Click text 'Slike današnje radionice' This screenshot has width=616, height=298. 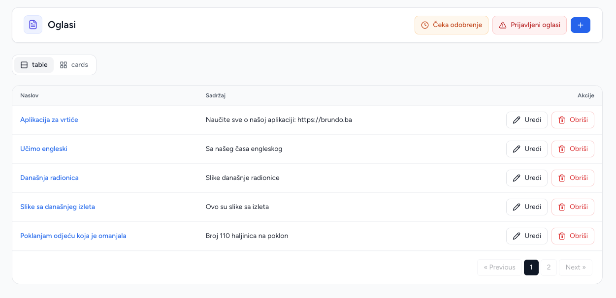[x=243, y=178]
